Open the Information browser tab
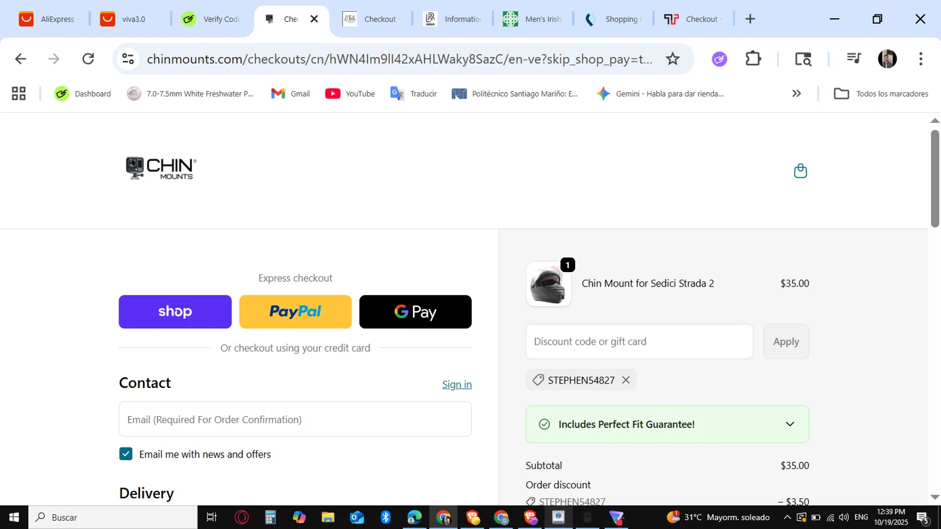This screenshot has width=941, height=529. 453,19
